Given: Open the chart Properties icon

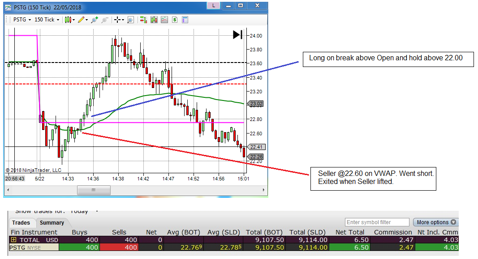Looking at the screenshot, I should click(185, 20).
